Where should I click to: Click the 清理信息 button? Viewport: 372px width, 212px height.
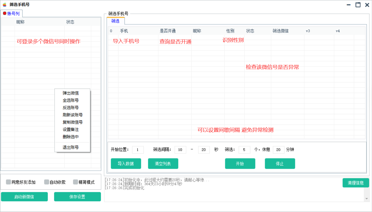tap(356, 183)
